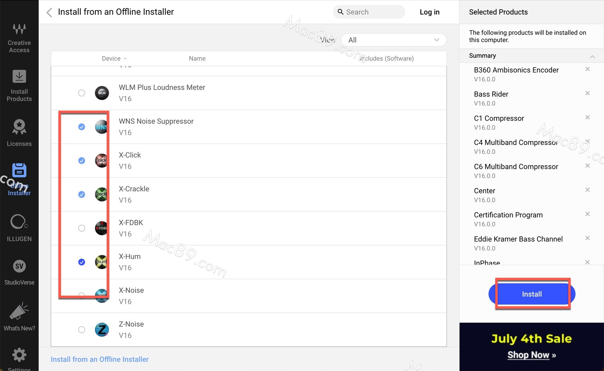Click the Search input field
Image resolution: width=604 pixels, height=371 pixels.
click(x=371, y=12)
